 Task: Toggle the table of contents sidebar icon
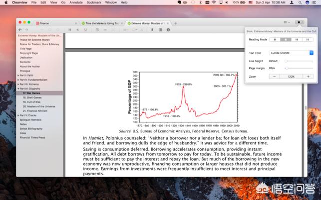160,30
